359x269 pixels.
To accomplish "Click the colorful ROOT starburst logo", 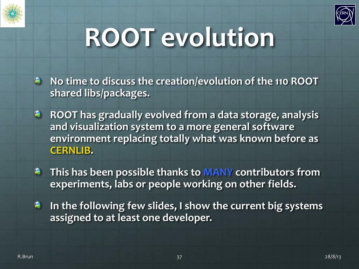I will click(13, 14).
